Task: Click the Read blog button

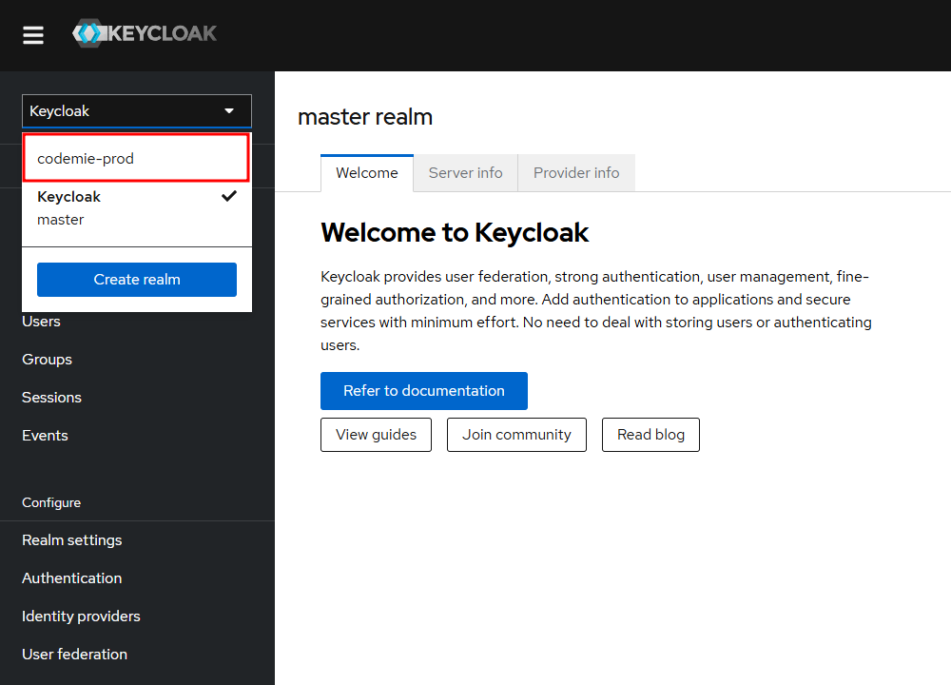Action: (650, 435)
